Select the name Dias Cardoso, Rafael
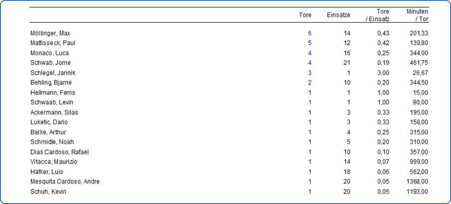The width and height of the screenshot is (451, 204). point(60,152)
